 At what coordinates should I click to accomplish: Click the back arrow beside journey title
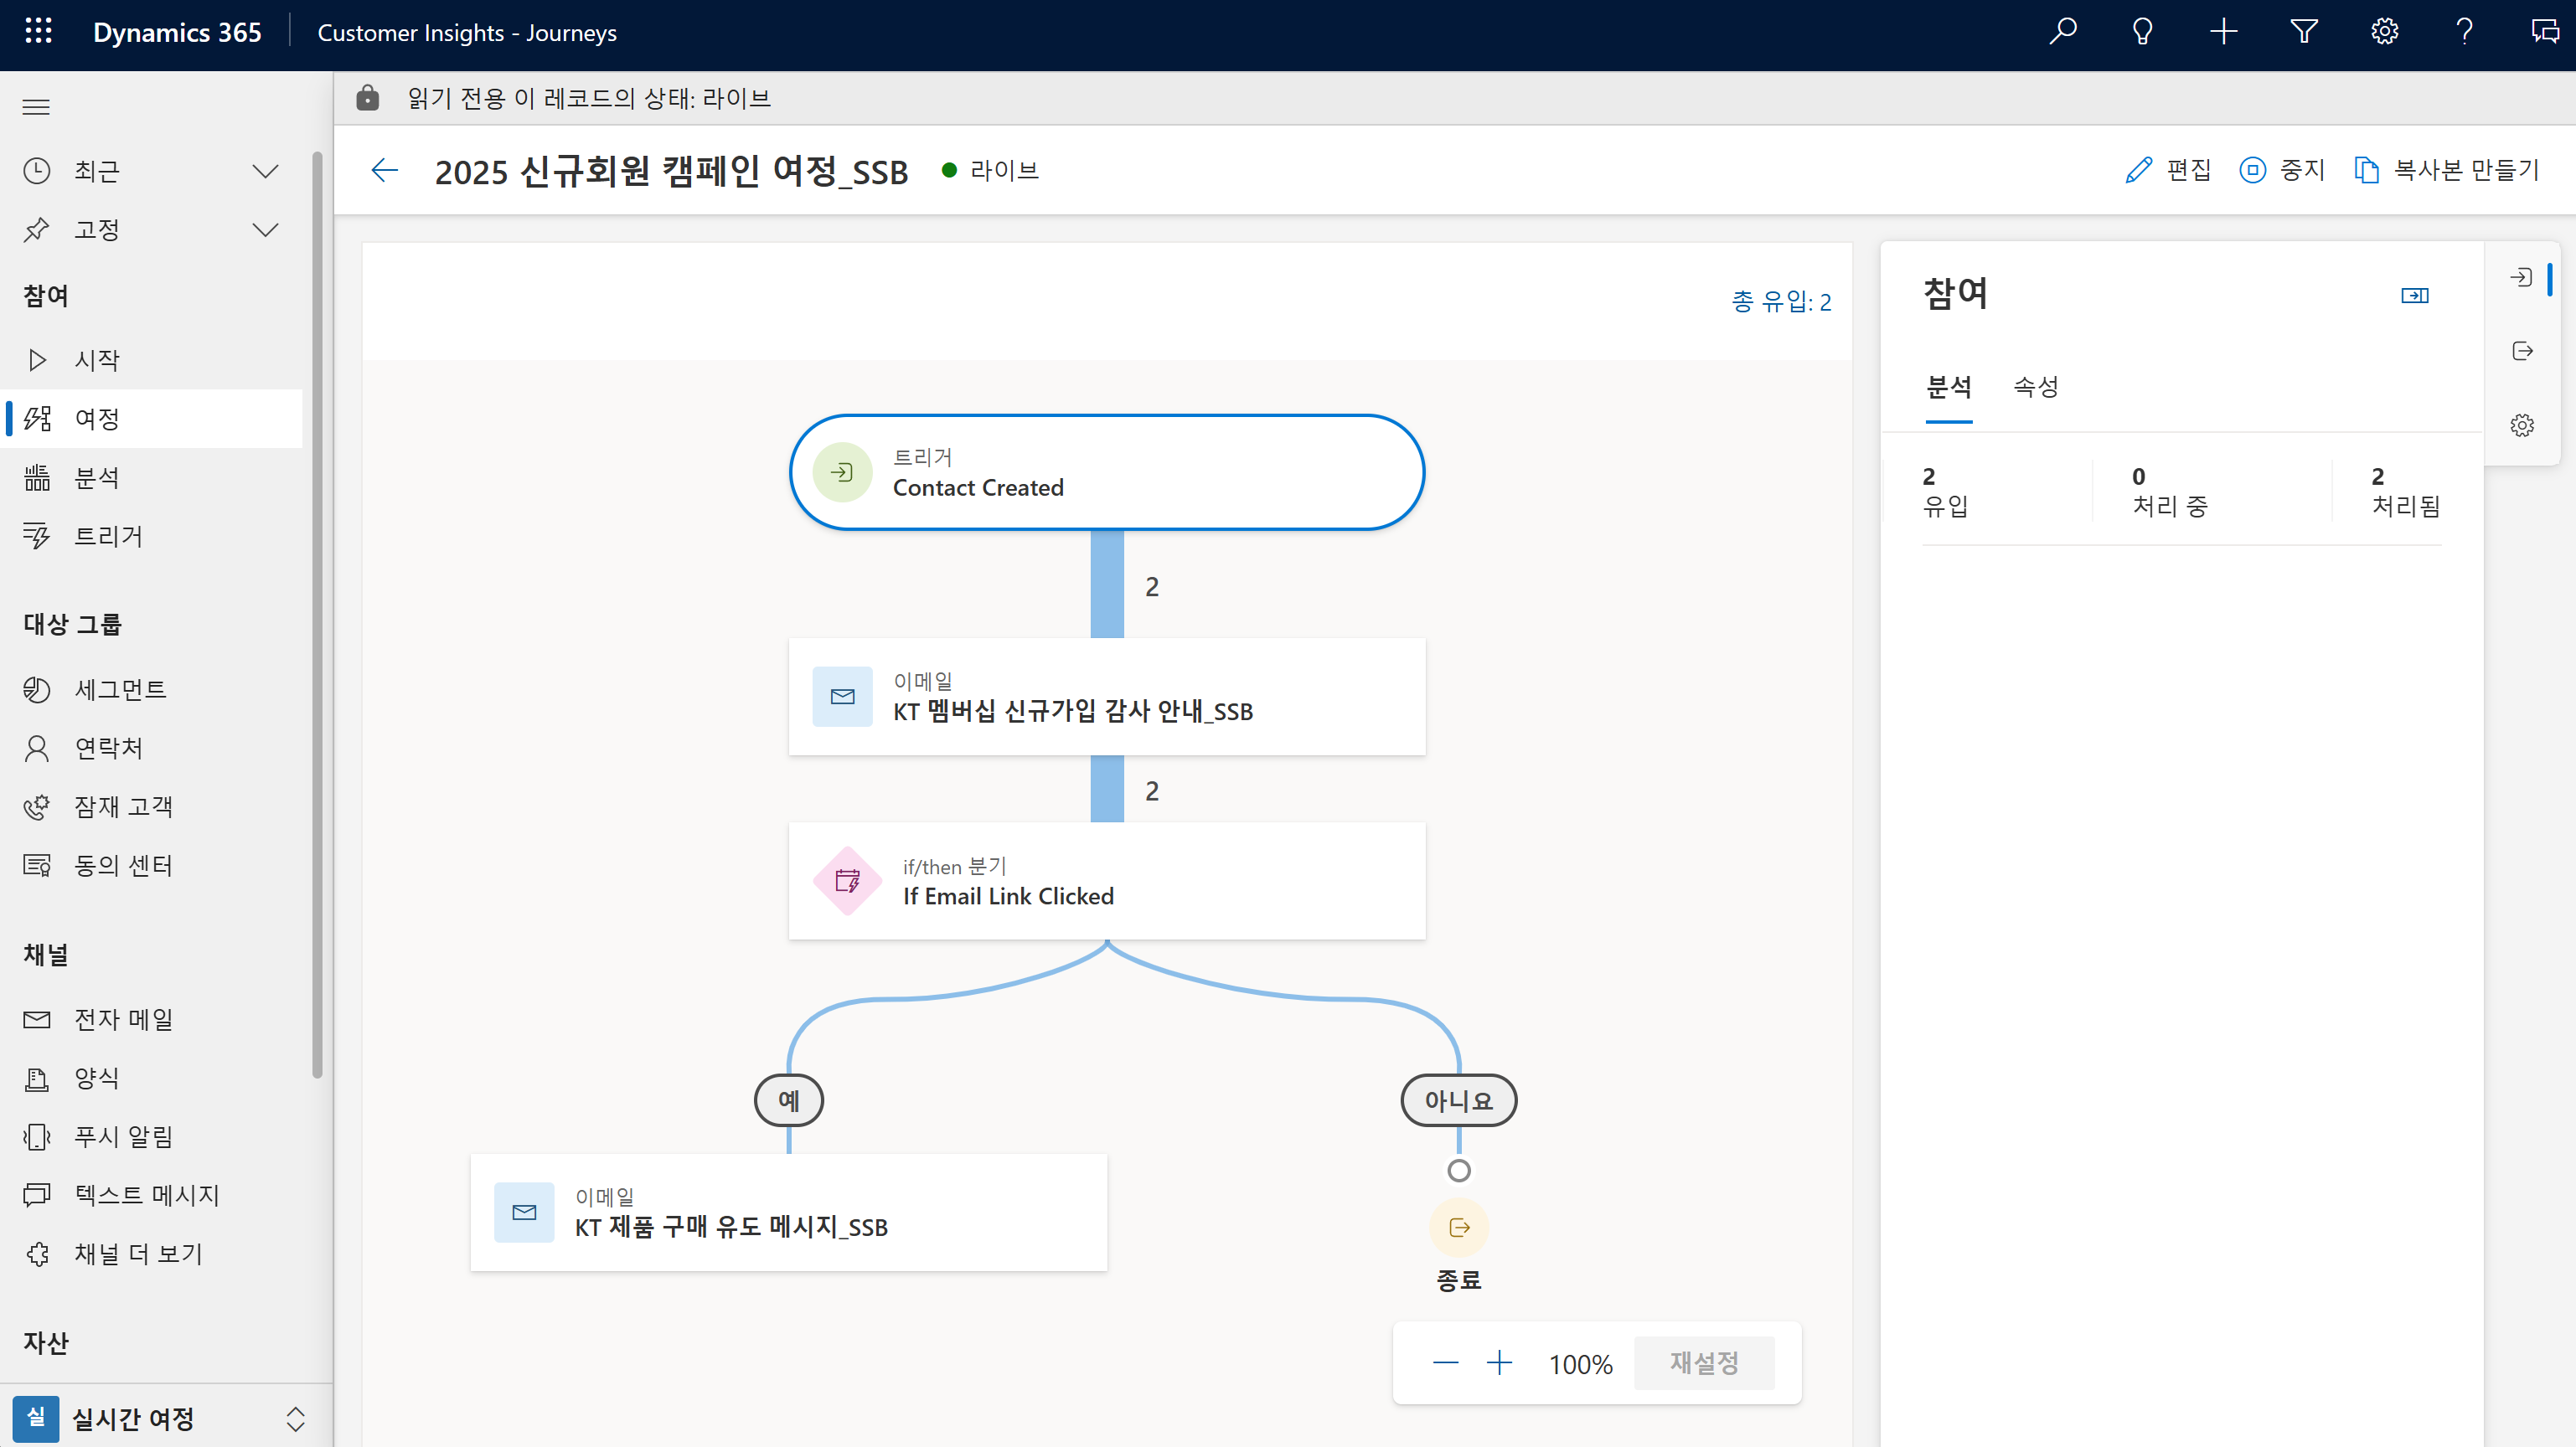[384, 171]
